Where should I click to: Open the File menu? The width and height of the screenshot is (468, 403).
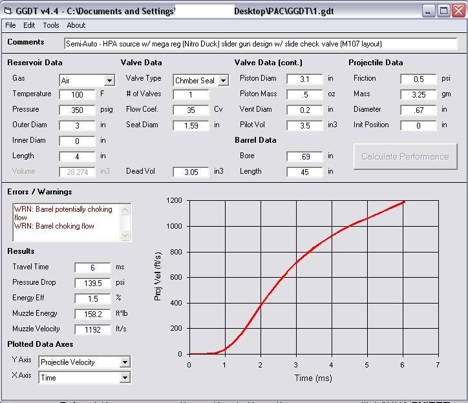[x=11, y=25]
